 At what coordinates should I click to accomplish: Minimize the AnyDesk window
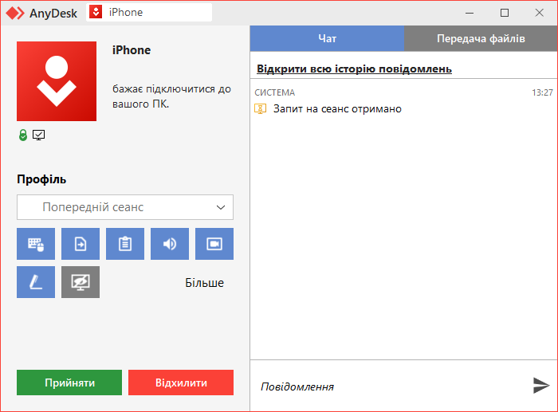(x=470, y=13)
